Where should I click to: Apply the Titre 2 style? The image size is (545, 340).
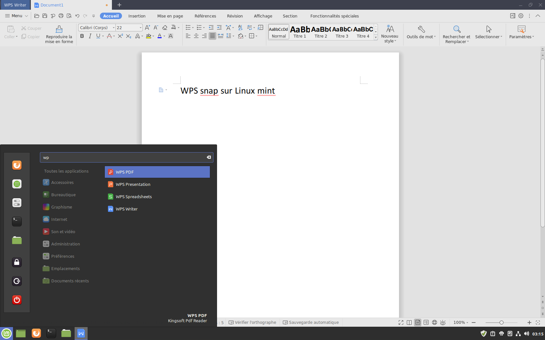pos(321,32)
